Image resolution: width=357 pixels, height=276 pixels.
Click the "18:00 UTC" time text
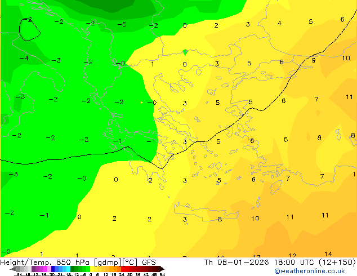[x=295, y=262]
